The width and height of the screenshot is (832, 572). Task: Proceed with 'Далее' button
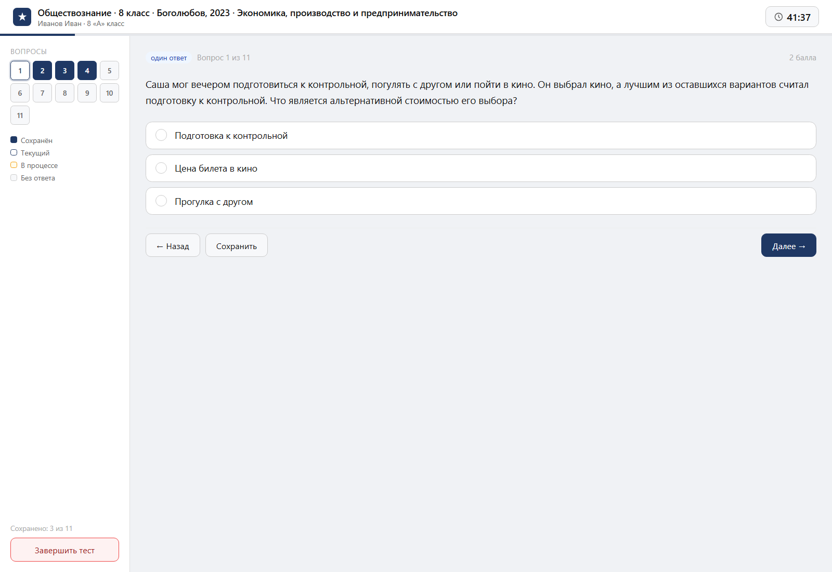(788, 245)
